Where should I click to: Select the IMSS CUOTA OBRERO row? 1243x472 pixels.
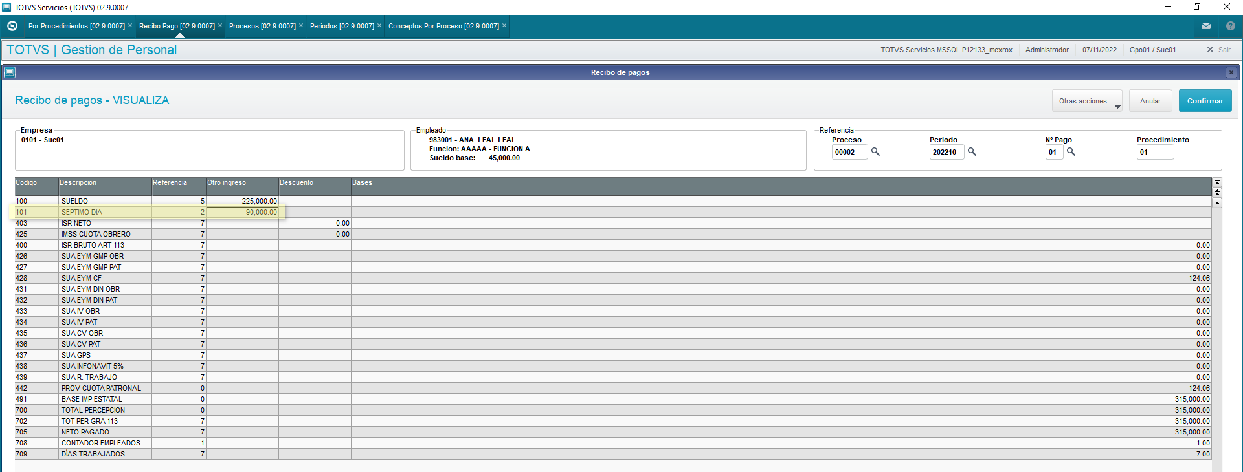[613, 234]
